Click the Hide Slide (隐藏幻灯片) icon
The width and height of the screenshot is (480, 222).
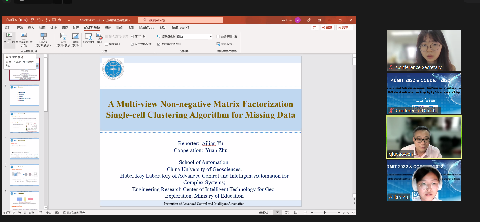click(76, 36)
